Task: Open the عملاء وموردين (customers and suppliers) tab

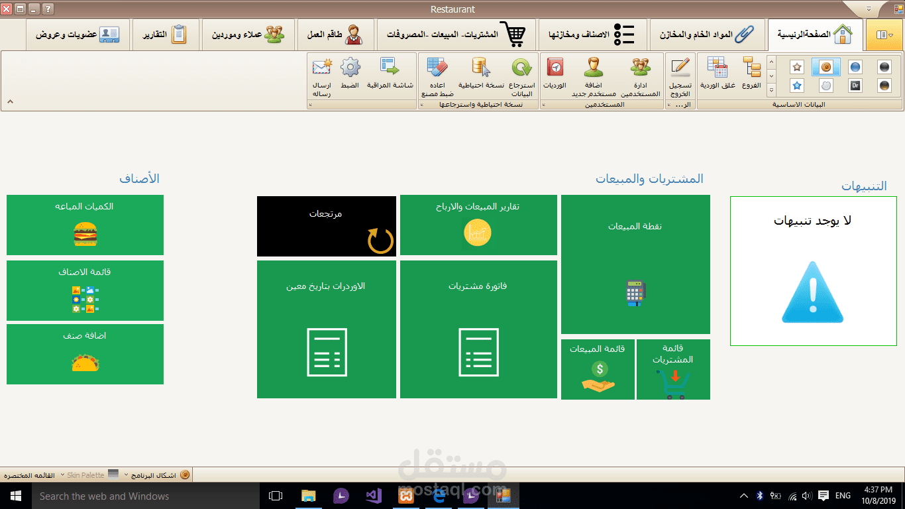Action: 248,33
